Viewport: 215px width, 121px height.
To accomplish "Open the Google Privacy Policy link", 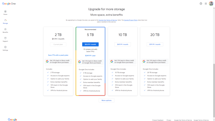I will (x=131, y=20).
